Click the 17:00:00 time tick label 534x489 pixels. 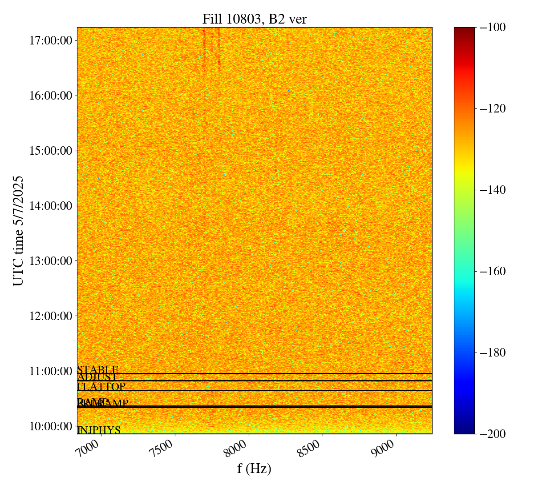(50, 40)
